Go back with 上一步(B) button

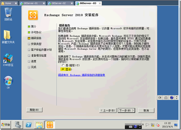108,110
